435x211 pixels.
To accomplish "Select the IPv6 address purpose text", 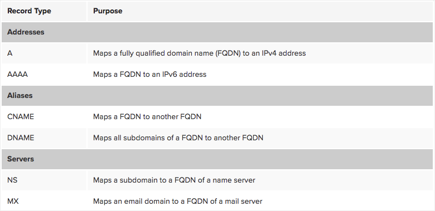I will tap(149, 75).
